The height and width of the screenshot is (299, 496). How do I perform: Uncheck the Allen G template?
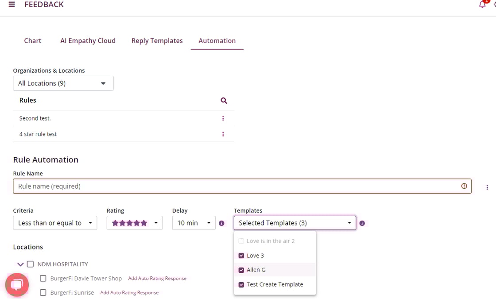241,270
